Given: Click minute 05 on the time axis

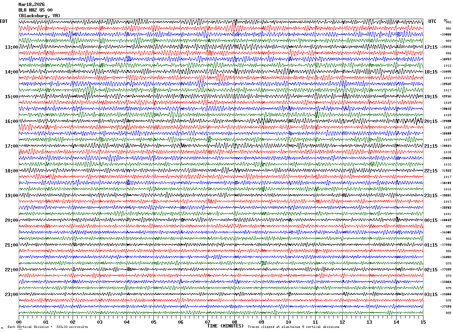Looking at the screenshot, I should [153, 322].
